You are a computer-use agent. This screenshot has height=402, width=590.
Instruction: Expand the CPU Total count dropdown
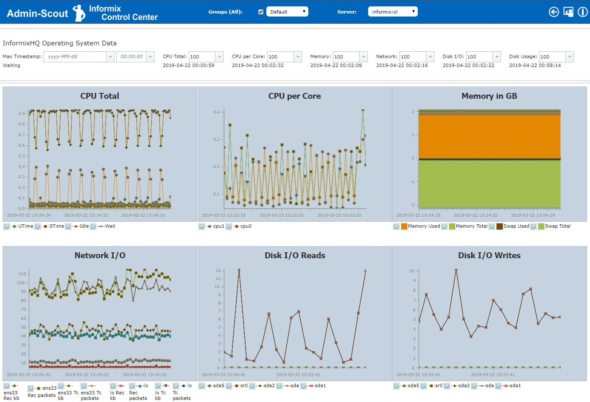[x=219, y=56]
